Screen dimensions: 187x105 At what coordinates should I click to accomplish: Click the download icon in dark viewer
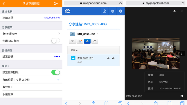click(x=174, y=11)
